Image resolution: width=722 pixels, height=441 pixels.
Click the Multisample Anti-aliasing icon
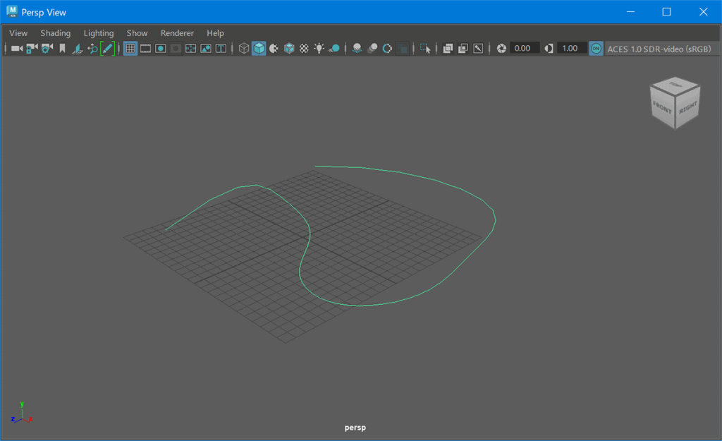pos(387,49)
